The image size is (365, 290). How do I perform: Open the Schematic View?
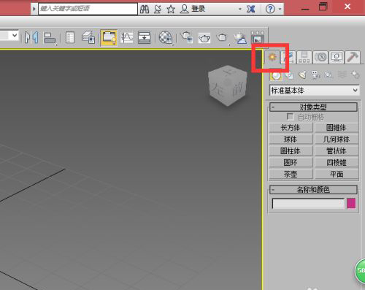(145, 37)
